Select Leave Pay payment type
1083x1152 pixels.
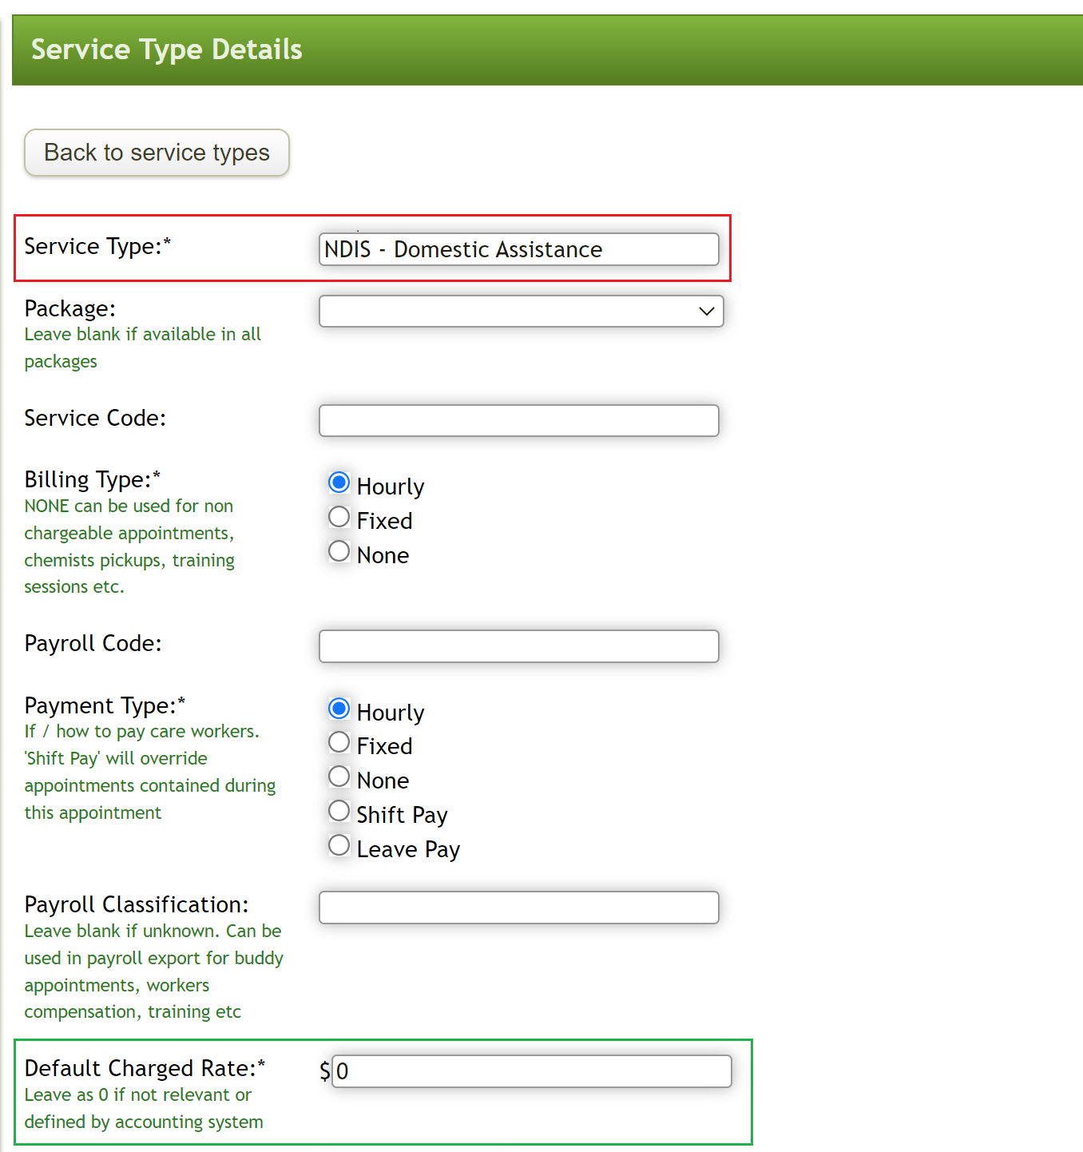click(339, 845)
